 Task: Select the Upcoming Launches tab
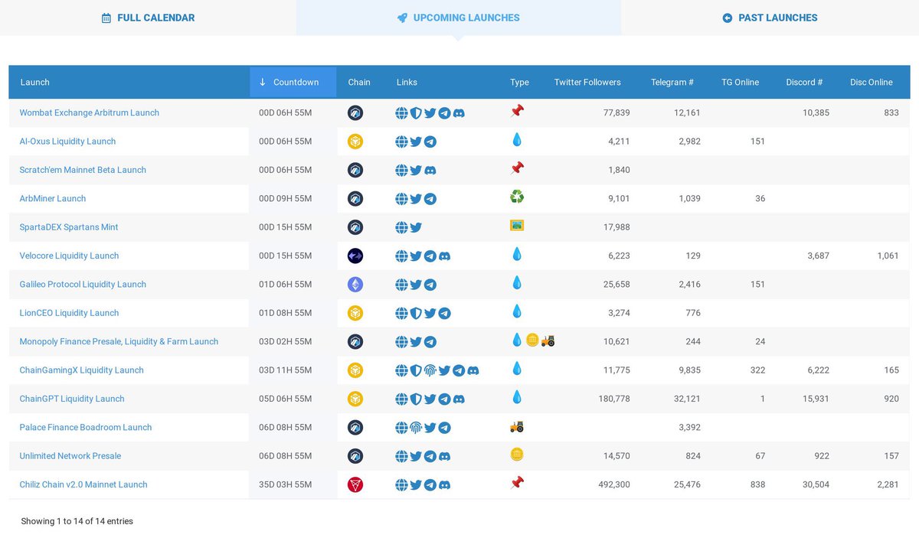tap(457, 17)
